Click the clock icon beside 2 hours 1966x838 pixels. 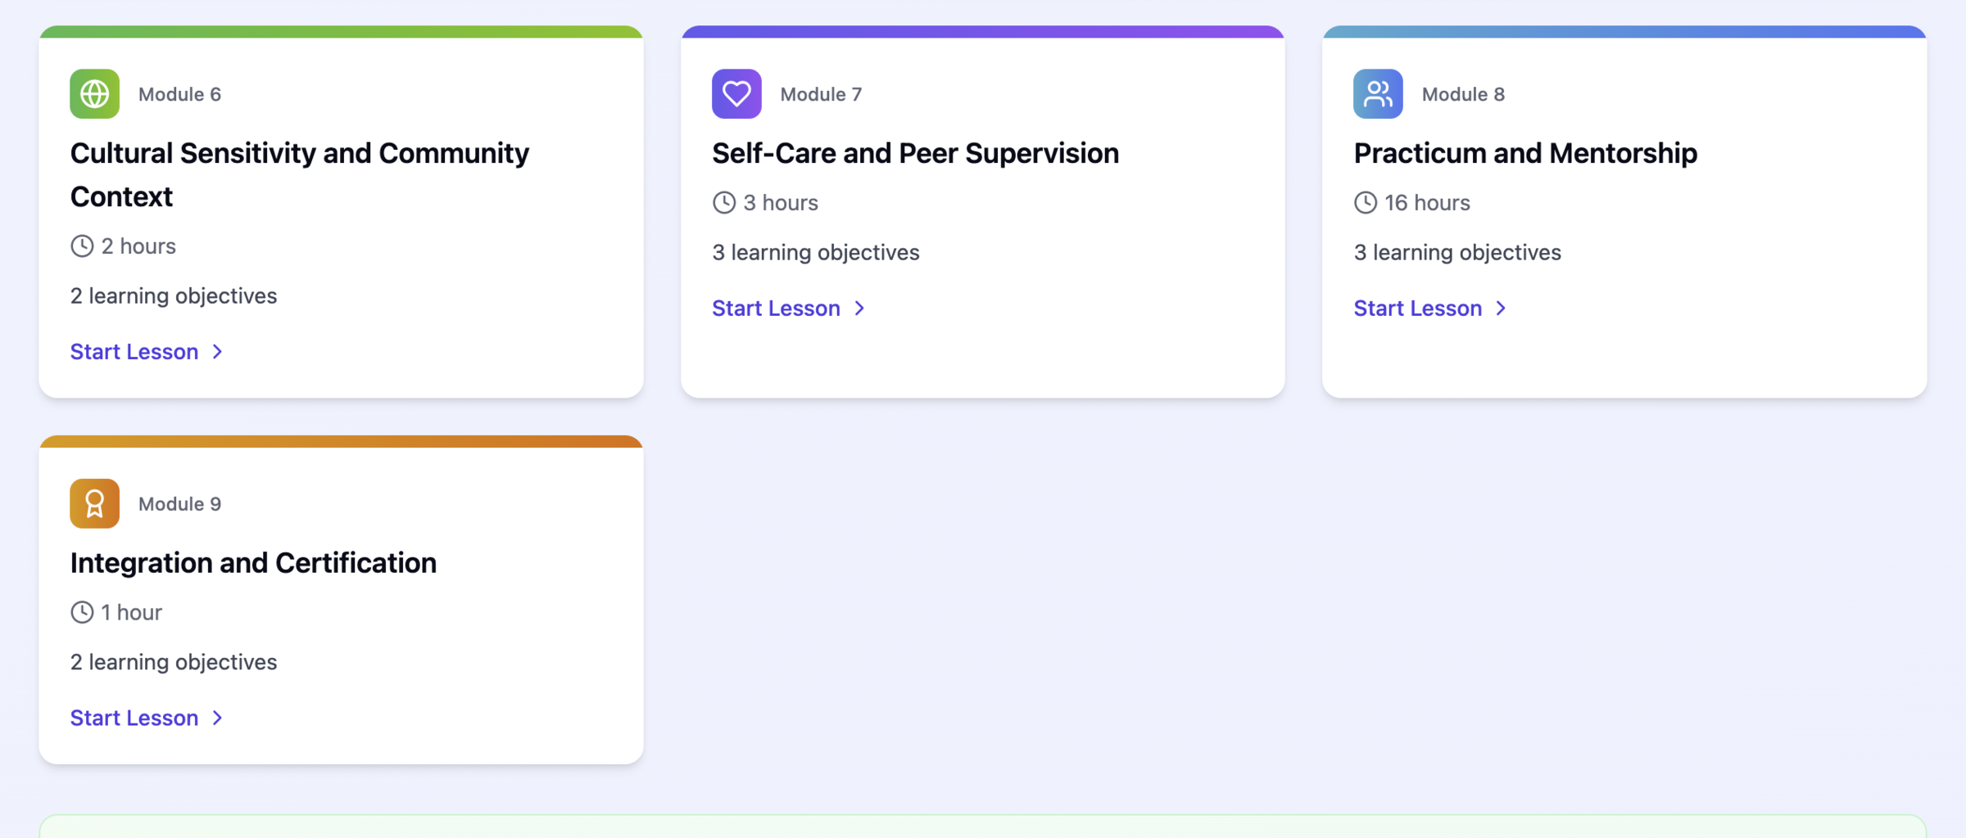tap(82, 246)
